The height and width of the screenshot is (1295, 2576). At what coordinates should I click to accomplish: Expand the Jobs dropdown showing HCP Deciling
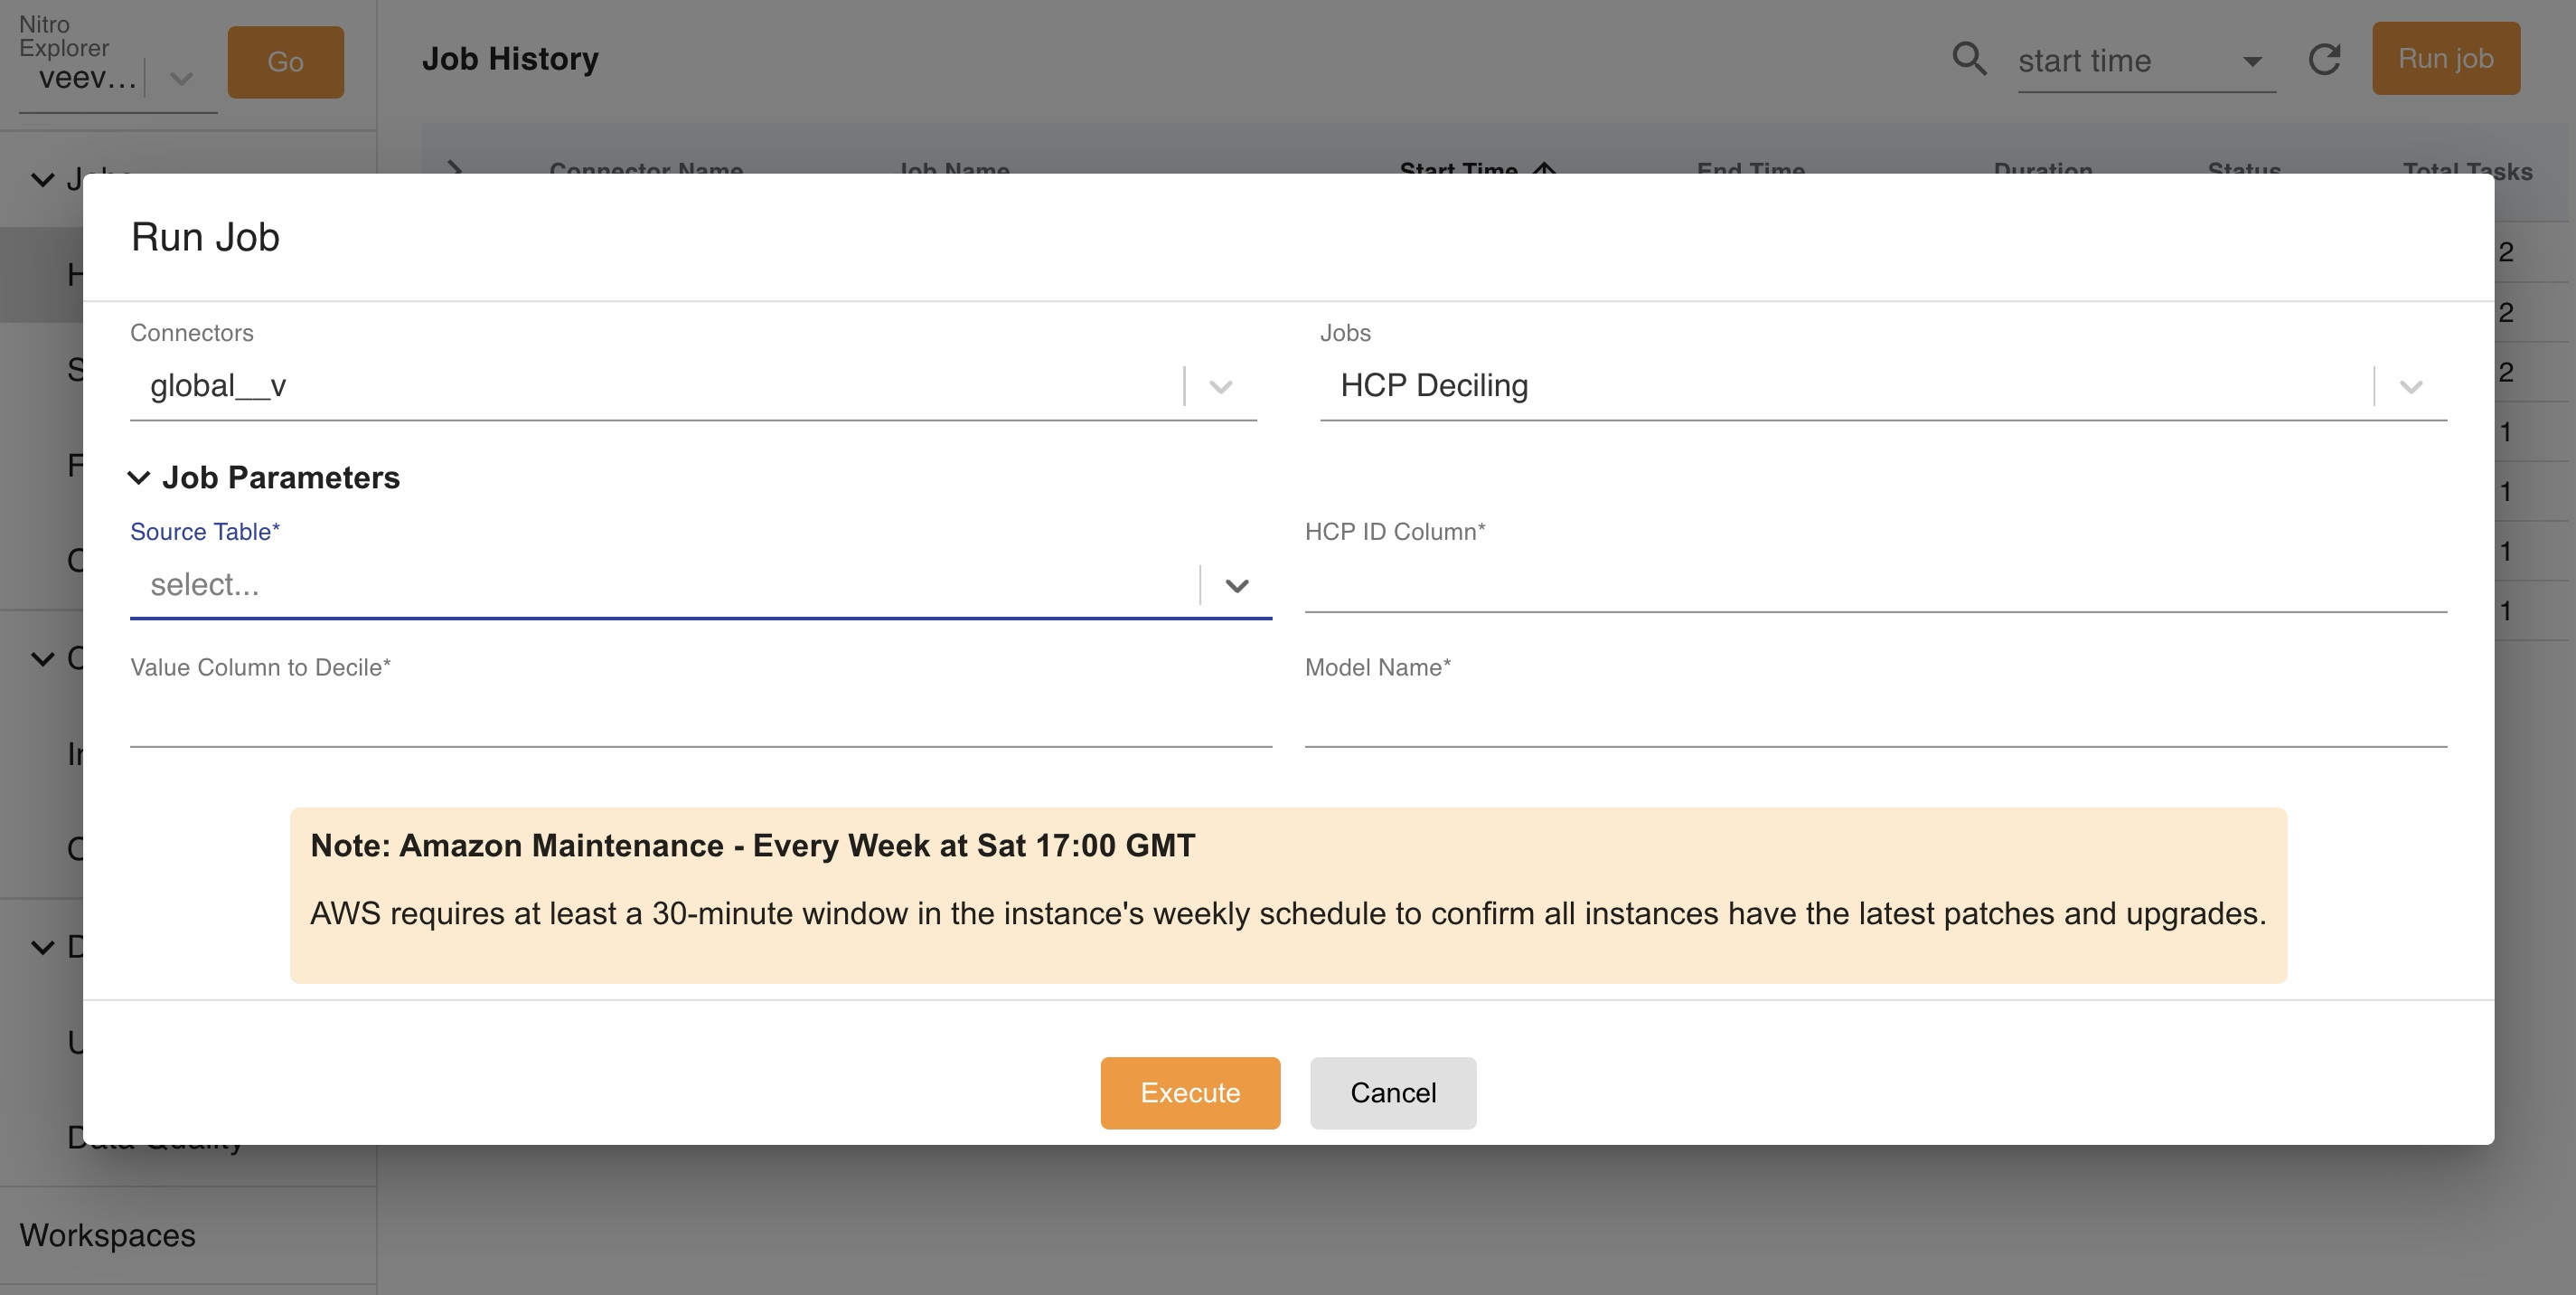(x=2410, y=386)
